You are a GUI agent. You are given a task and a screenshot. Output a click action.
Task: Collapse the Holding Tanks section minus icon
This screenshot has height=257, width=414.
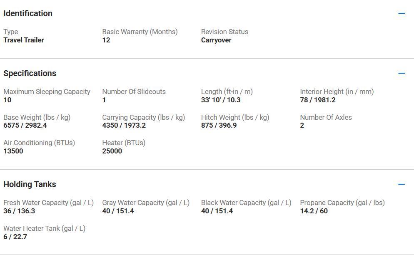click(x=402, y=184)
